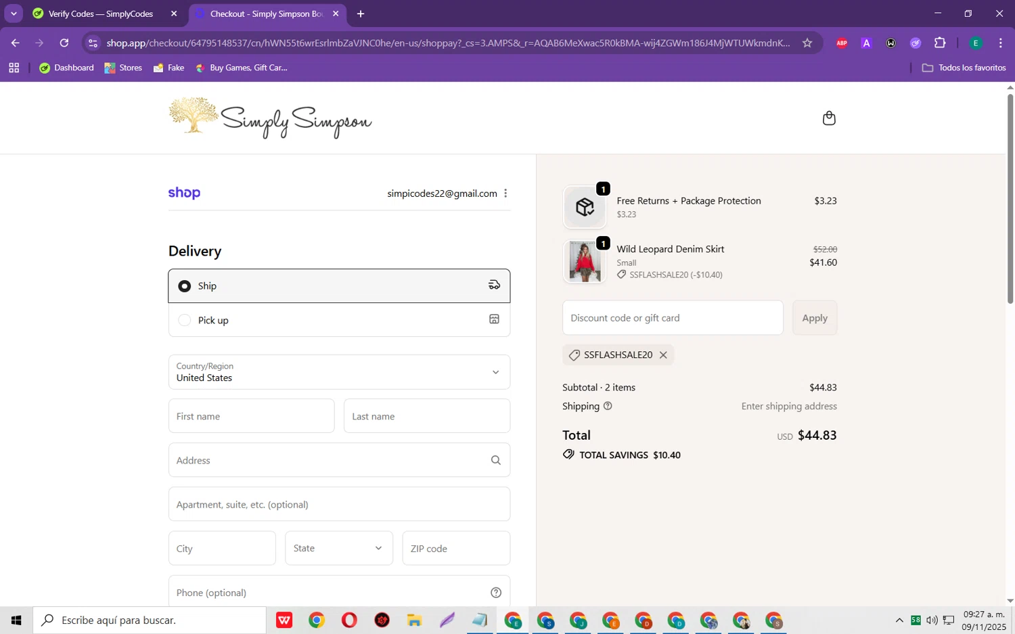Open the Windows Start menu

click(16, 620)
